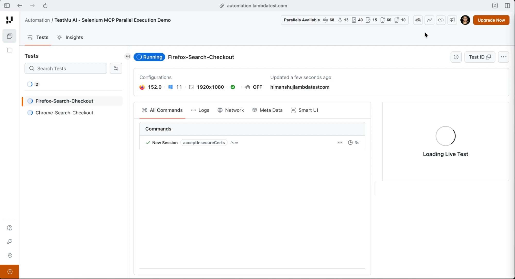Click the Firefox 152.0 browser icon
The height and width of the screenshot is (279, 515).
(x=142, y=87)
